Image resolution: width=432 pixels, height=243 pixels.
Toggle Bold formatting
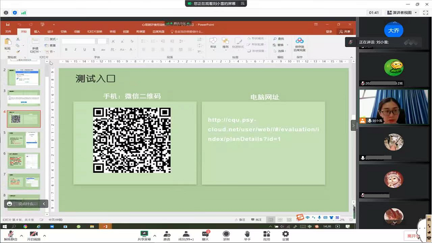click(66, 50)
